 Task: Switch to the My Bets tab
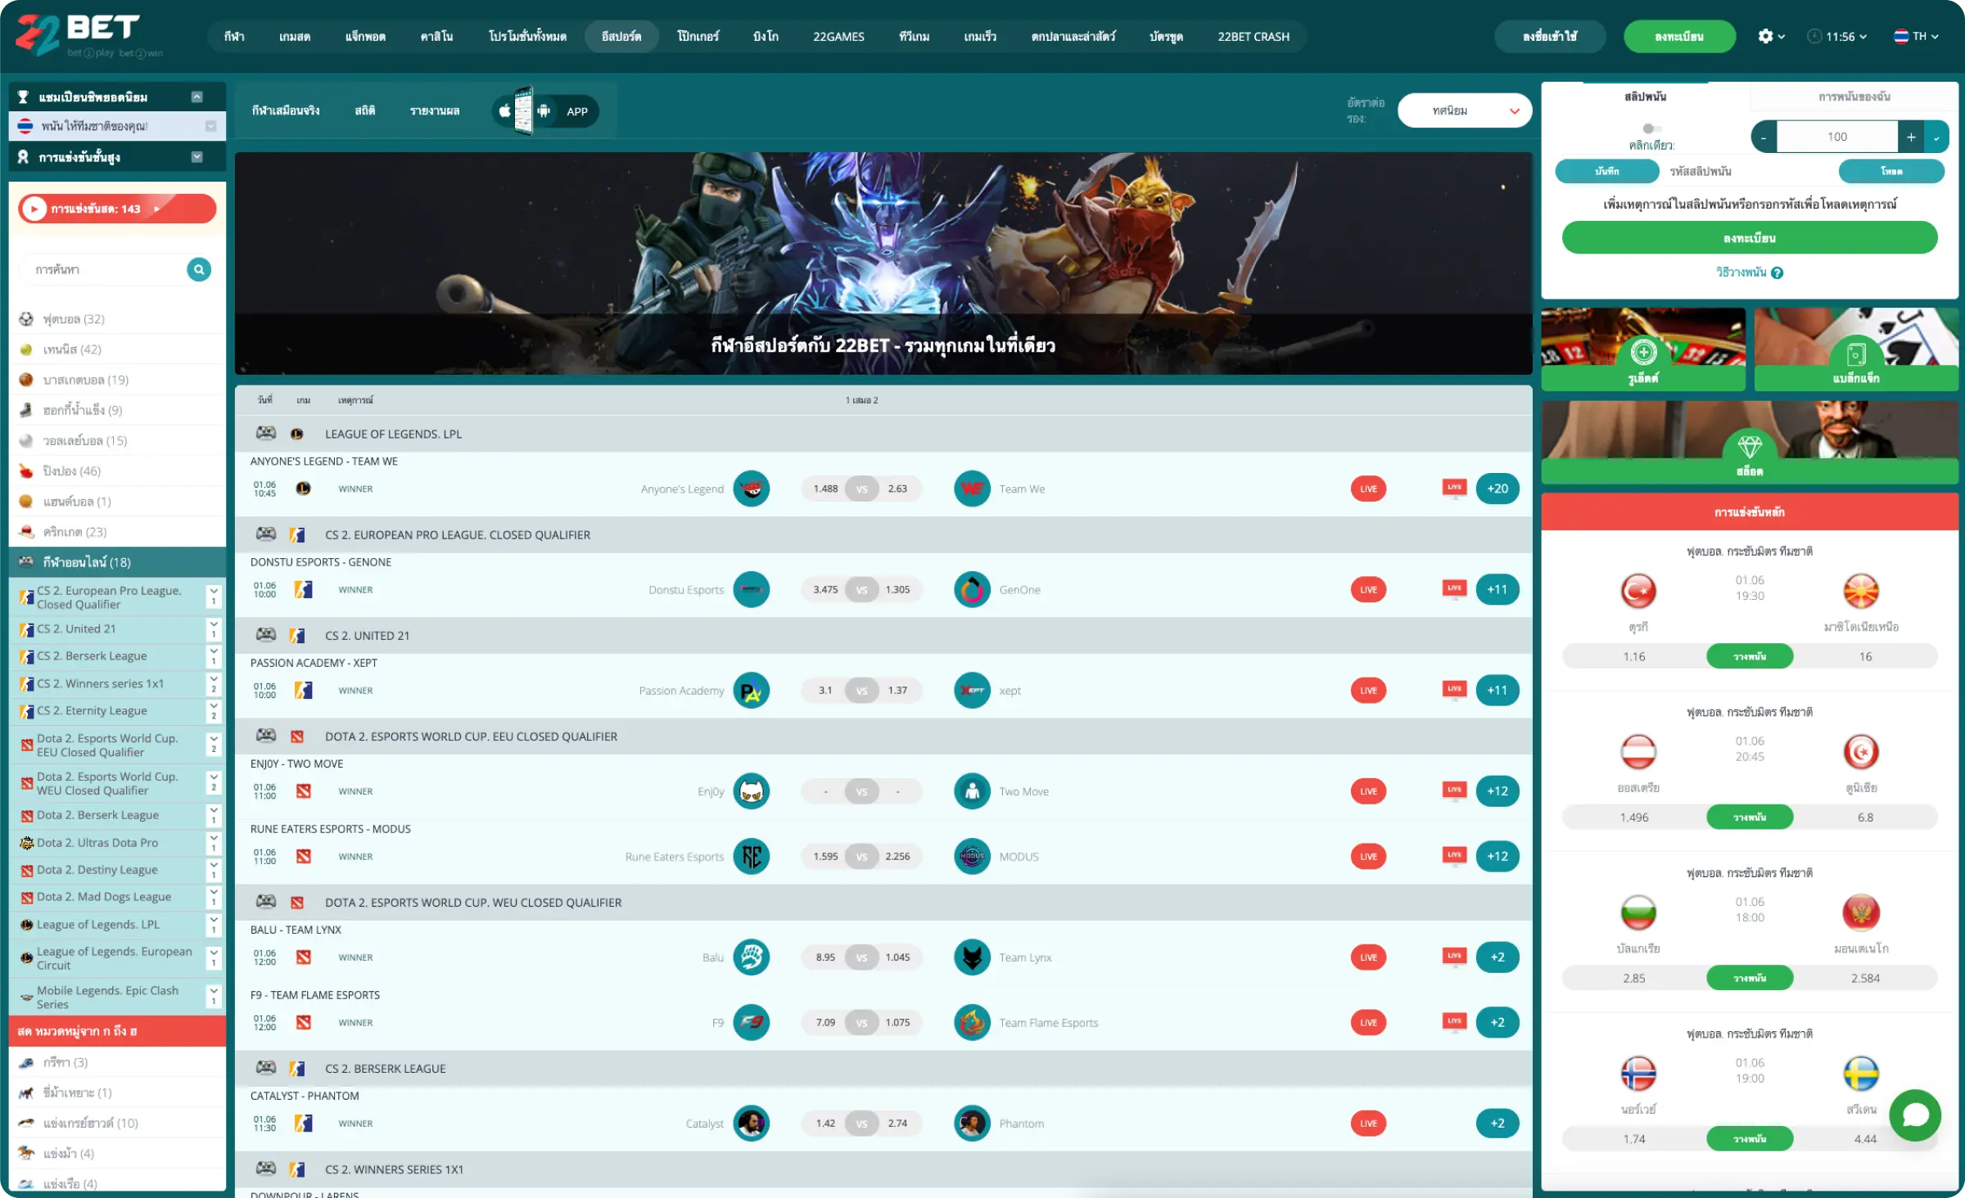pos(1854,97)
